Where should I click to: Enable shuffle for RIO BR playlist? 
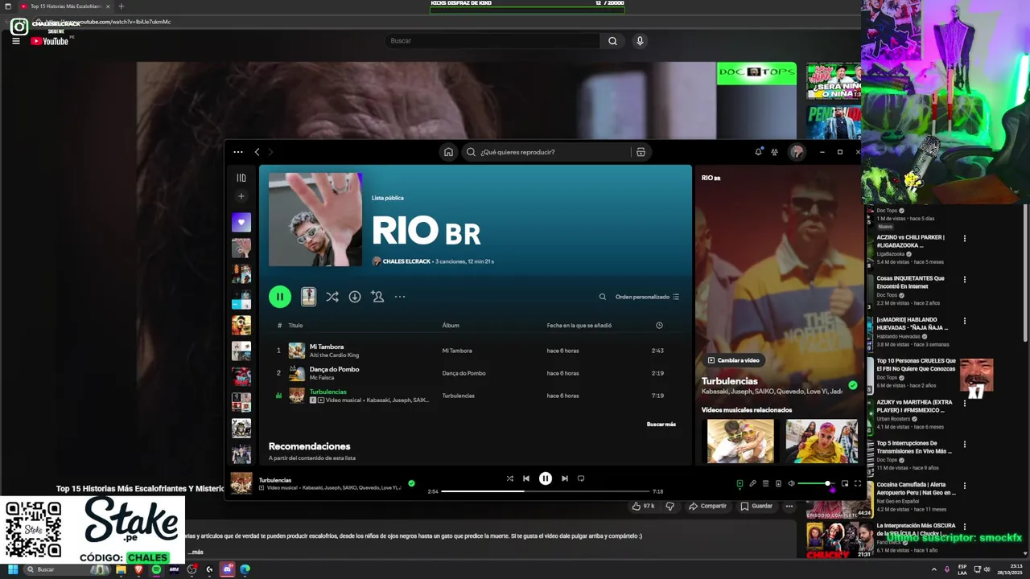332,297
